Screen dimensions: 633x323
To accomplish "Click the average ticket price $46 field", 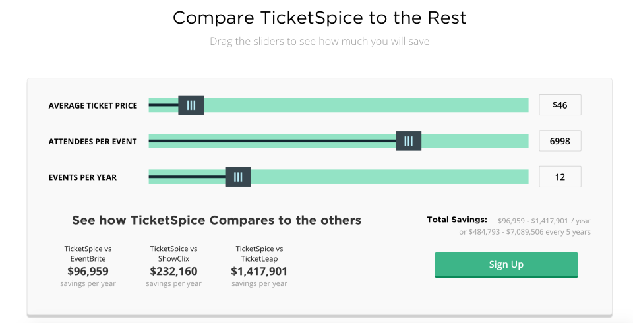I will tap(560, 105).
